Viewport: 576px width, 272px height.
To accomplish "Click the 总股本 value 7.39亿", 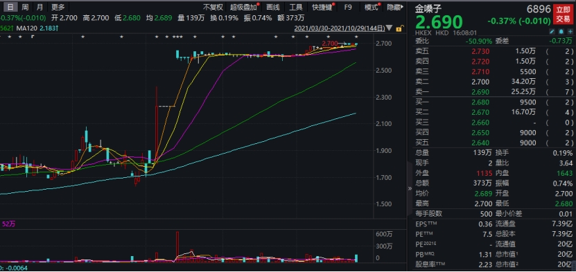I will (563, 234).
